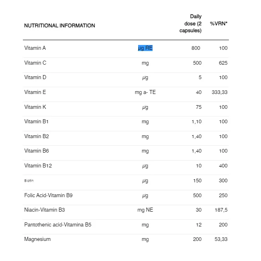Click the Vitamin C row label
The height and width of the screenshot is (261, 261).
[35, 63]
